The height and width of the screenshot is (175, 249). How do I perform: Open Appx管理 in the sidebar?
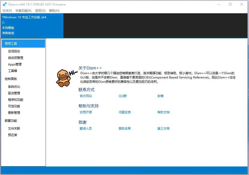(x=15, y=64)
